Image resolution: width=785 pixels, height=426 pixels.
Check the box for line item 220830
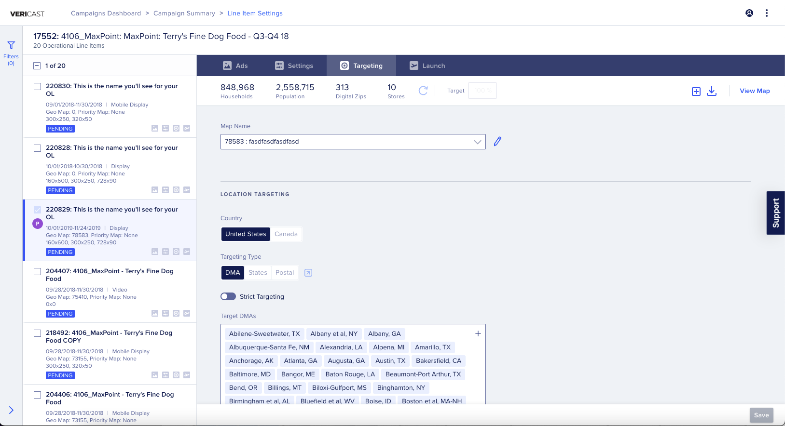pyautogui.click(x=37, y=87)
